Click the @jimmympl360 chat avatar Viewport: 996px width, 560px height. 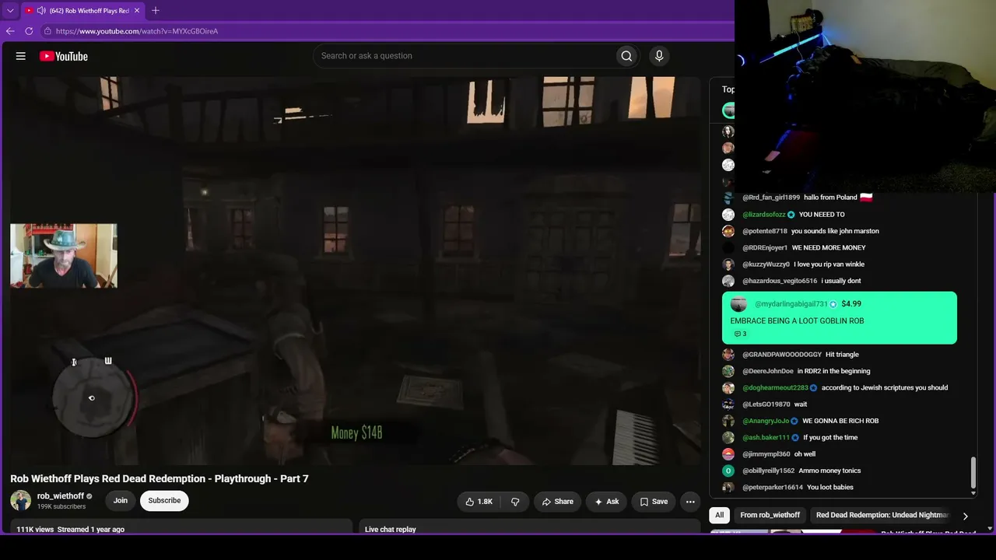[x=728, y=454]
